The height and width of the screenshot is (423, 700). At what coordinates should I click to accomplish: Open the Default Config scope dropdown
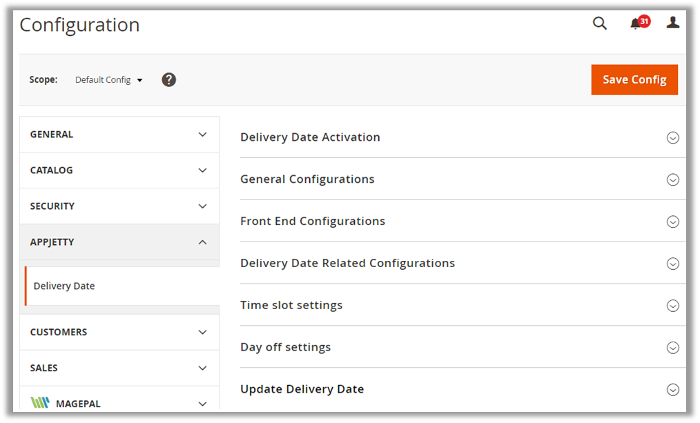point(108,80)
